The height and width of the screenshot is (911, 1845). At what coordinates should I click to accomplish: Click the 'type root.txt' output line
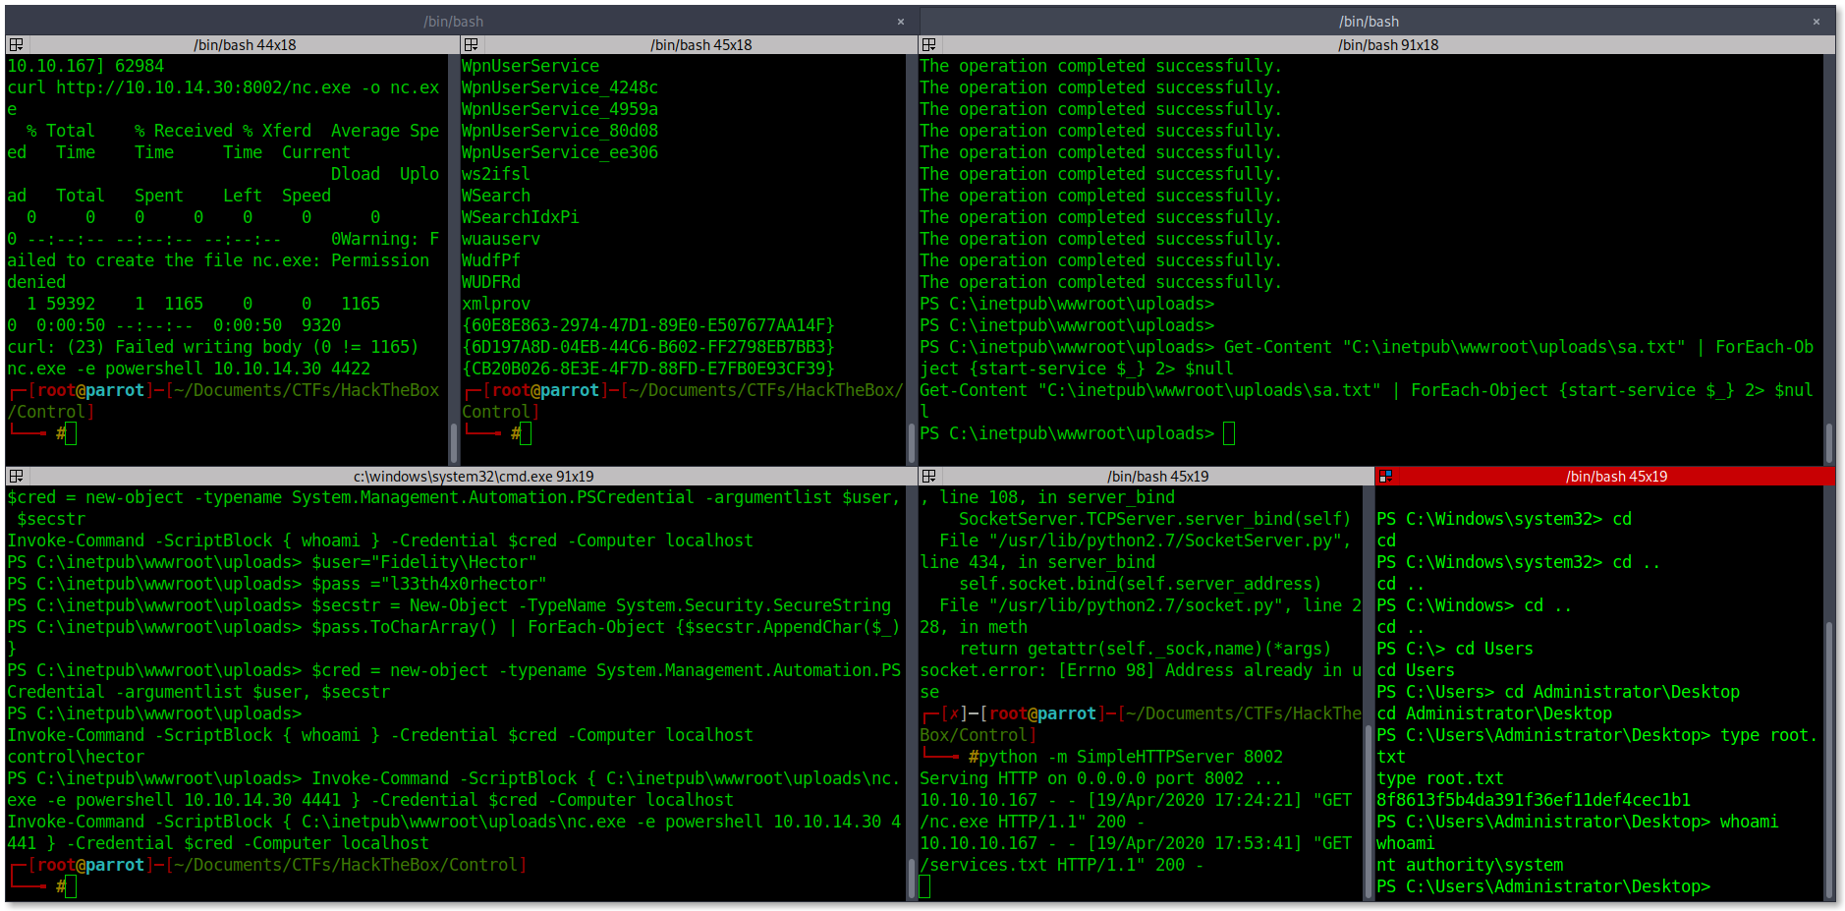tap(1440, 778)
